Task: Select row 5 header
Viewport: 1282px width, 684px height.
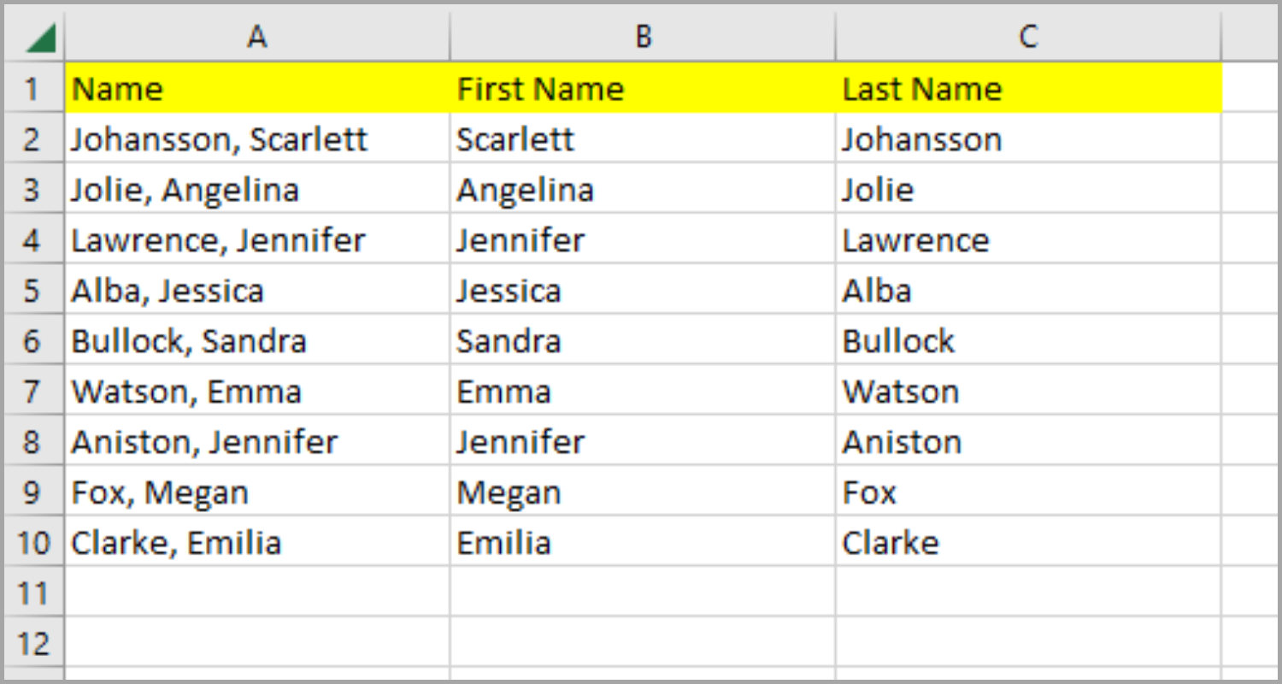Action: click(x=32, y=291)
